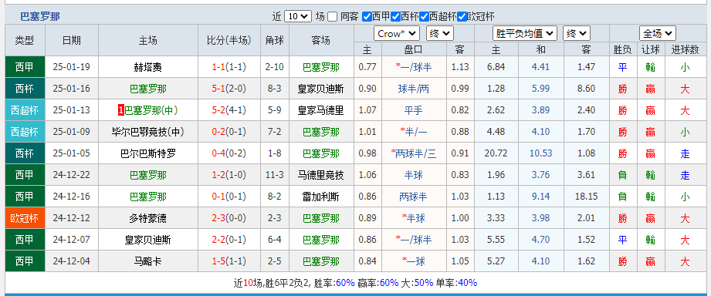Open the 全场 dropdown
711x296 pixels.
click(x=658, y=33)
